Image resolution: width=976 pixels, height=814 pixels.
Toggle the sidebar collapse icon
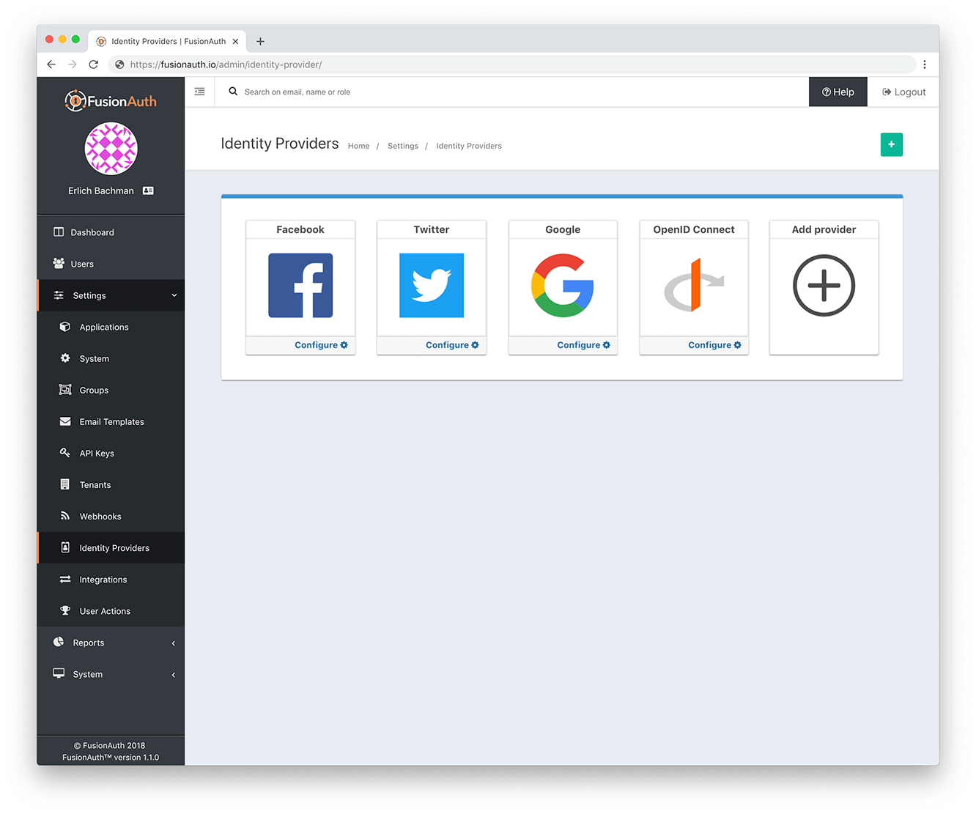[199, 92]
